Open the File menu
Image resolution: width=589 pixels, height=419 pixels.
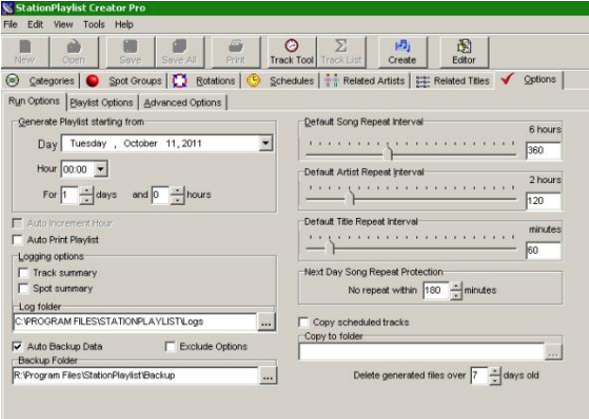(10, 25)
